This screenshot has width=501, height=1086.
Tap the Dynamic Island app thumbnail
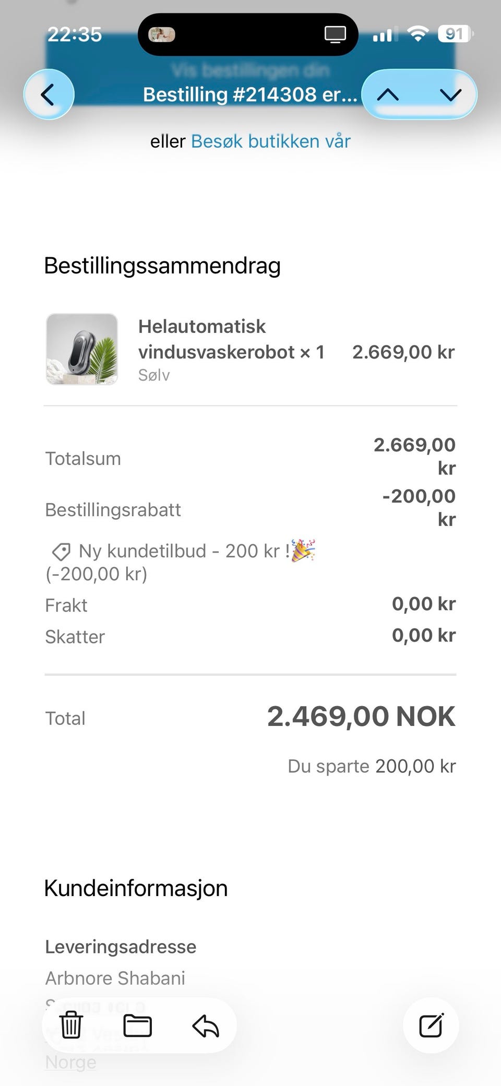click(x=162, y=34)
